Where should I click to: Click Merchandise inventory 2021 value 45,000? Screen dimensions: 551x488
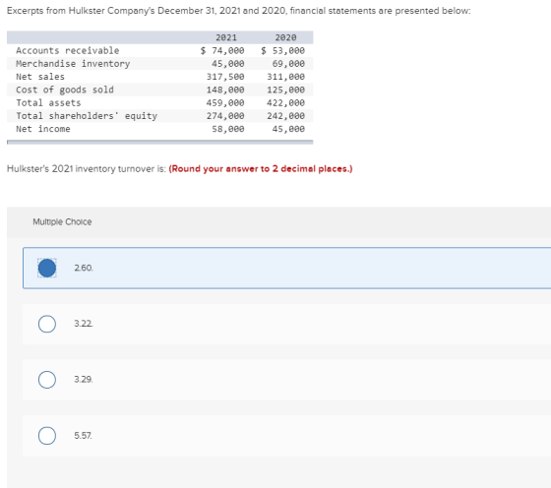[x=228, y=64]
